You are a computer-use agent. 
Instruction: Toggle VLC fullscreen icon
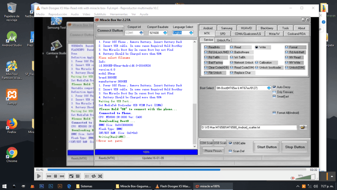tap(71, 176)
